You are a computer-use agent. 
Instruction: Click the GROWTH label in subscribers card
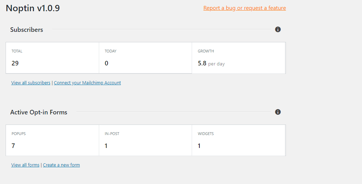206,51
